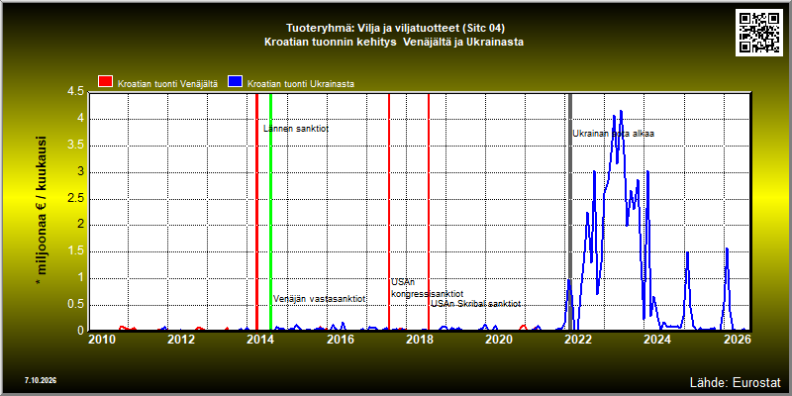Click x-axis label 2014

point(260,339)
